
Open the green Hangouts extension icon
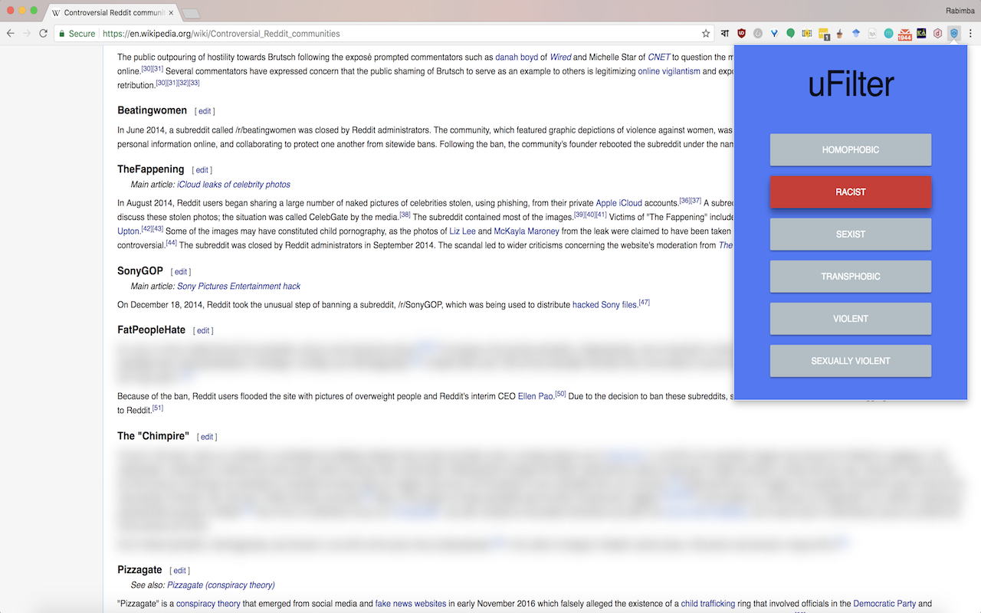(790, 34)
